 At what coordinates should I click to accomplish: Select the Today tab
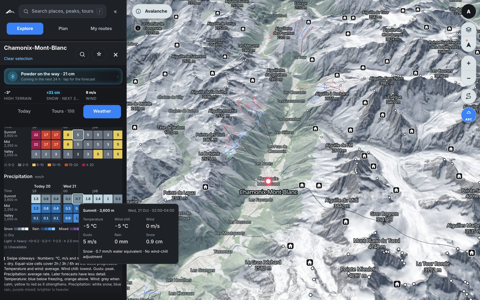click(24, 111)
